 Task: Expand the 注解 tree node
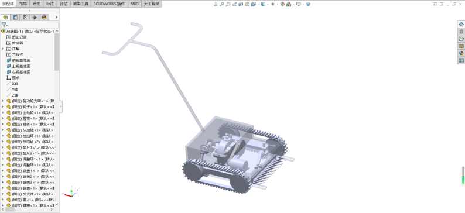click(x=3, y=49)
